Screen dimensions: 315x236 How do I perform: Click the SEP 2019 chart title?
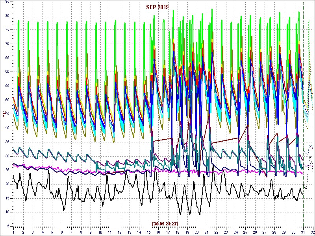pyautogui.click(x=157, y=7)
